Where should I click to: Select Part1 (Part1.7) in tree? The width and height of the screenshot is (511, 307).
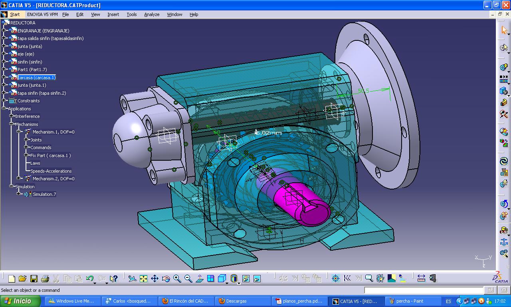[x=32, y=70]
